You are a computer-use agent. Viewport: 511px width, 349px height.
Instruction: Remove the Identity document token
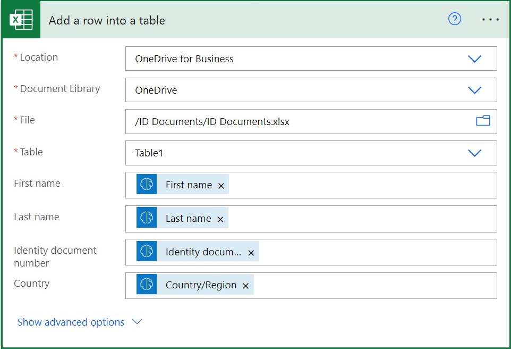[x=251, y=252]
